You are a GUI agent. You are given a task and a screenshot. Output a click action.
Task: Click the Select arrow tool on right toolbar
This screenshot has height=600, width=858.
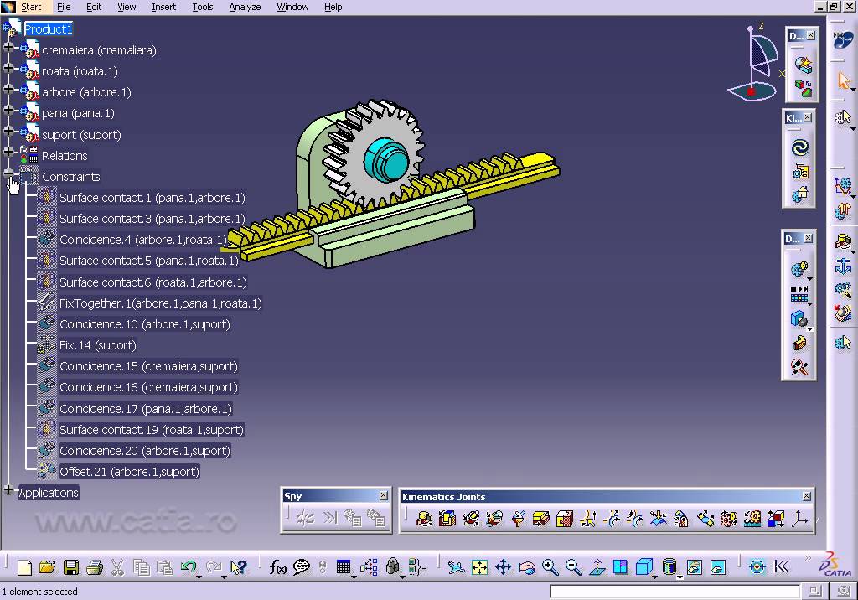click(x=843, y=80)
